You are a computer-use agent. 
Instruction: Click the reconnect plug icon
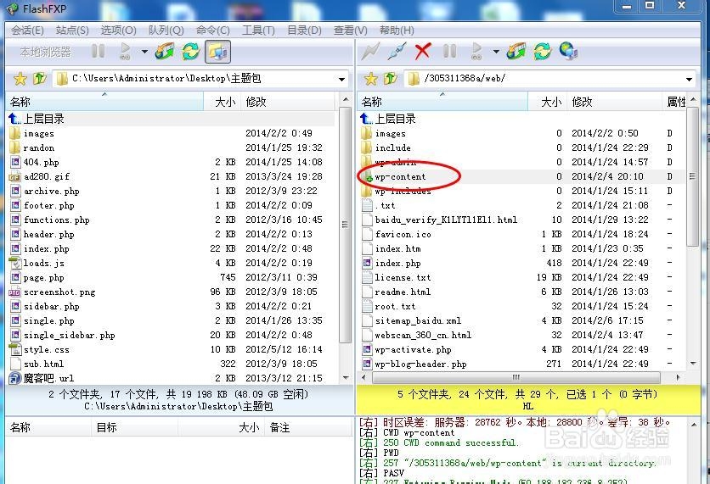click(397, 52)
